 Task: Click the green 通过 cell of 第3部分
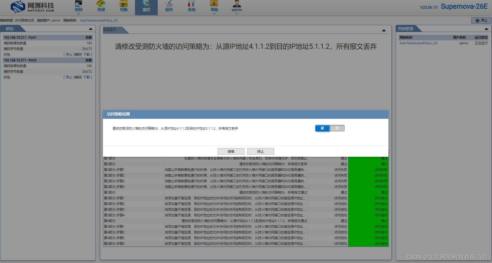368,192
